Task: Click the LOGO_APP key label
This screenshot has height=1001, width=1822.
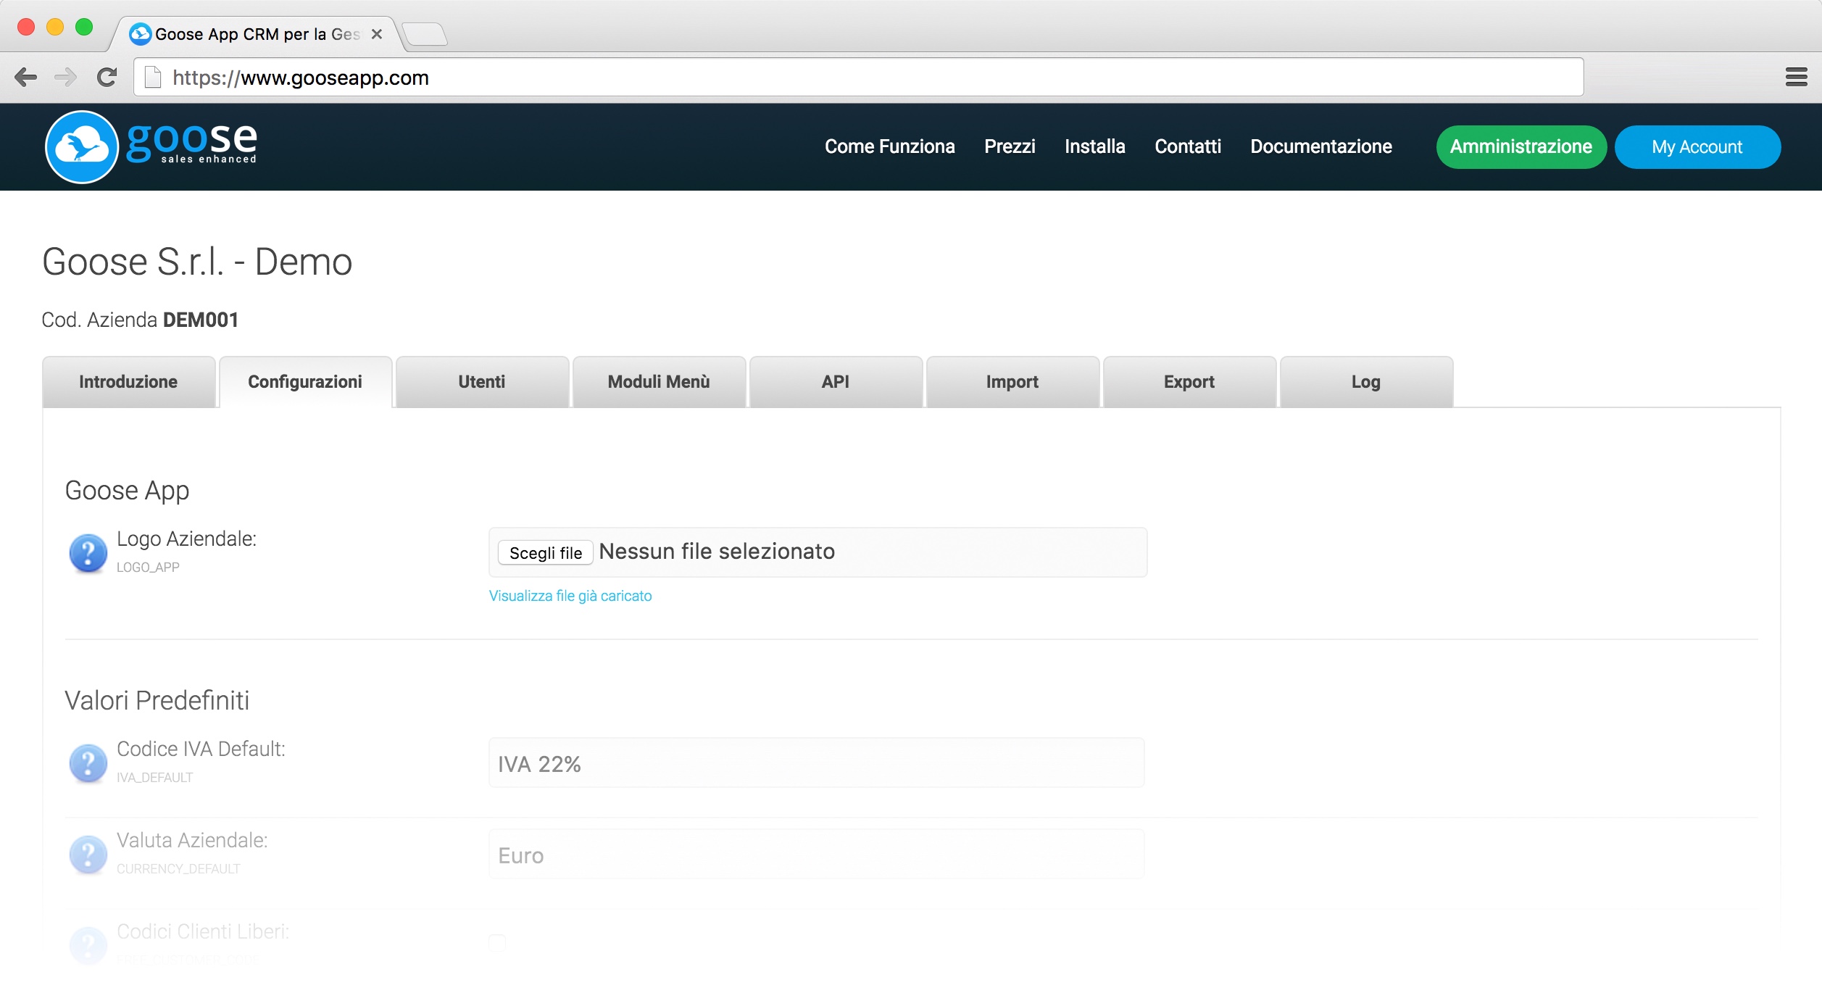Action: pos(148,568)
